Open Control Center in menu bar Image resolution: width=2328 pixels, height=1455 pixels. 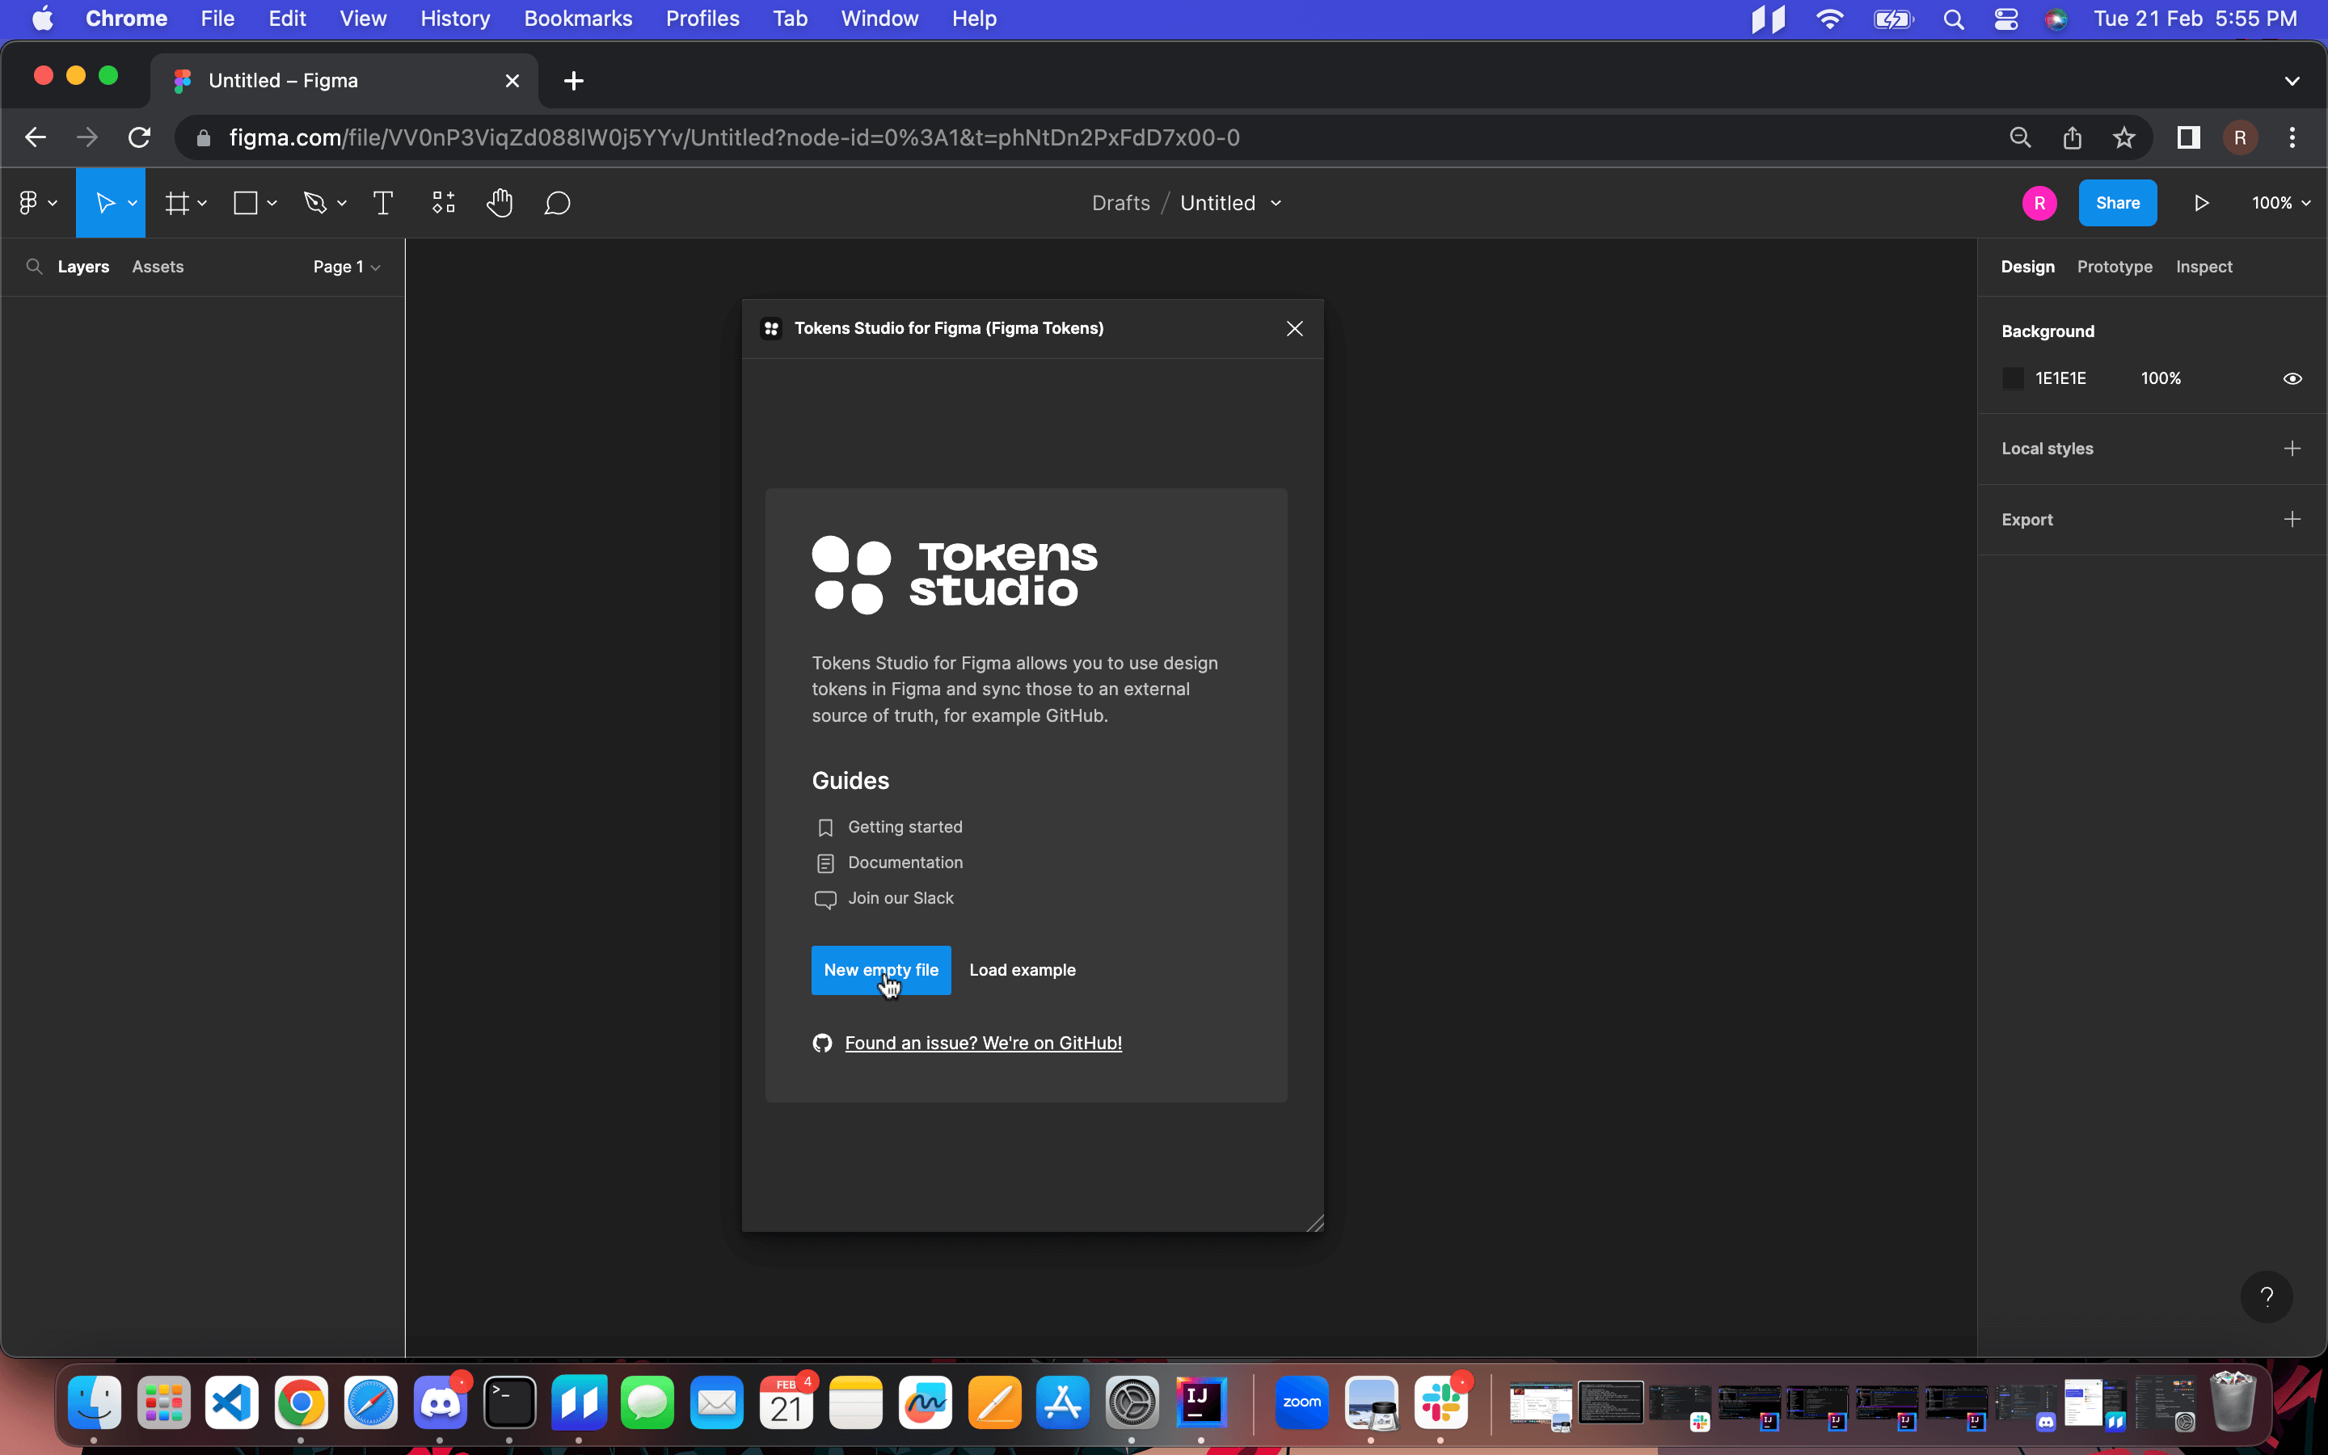tap(2005, 19)
